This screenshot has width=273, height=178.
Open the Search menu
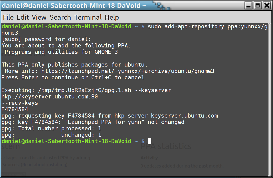click(x=60, y=17)
